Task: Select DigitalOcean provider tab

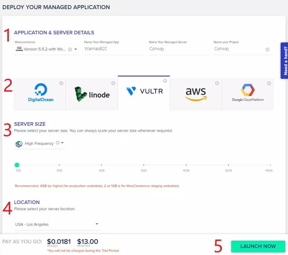Action: pos(40,94)
